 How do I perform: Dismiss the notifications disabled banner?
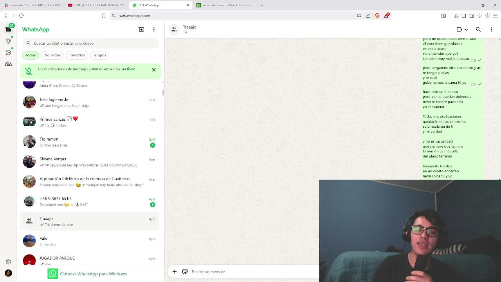[154, 70]
